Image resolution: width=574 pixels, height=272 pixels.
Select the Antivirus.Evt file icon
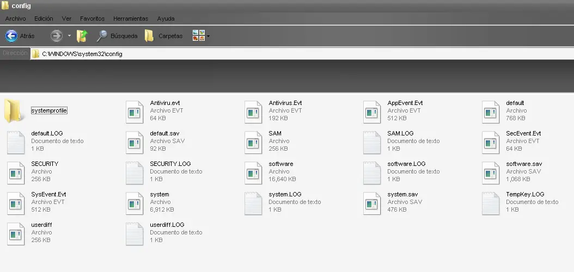(253, 112)
